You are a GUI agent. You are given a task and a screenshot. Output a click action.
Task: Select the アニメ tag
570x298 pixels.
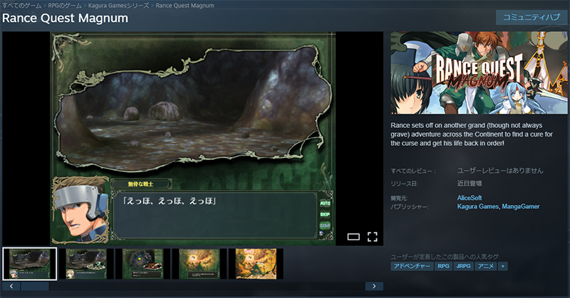click(x=486, y=266)
